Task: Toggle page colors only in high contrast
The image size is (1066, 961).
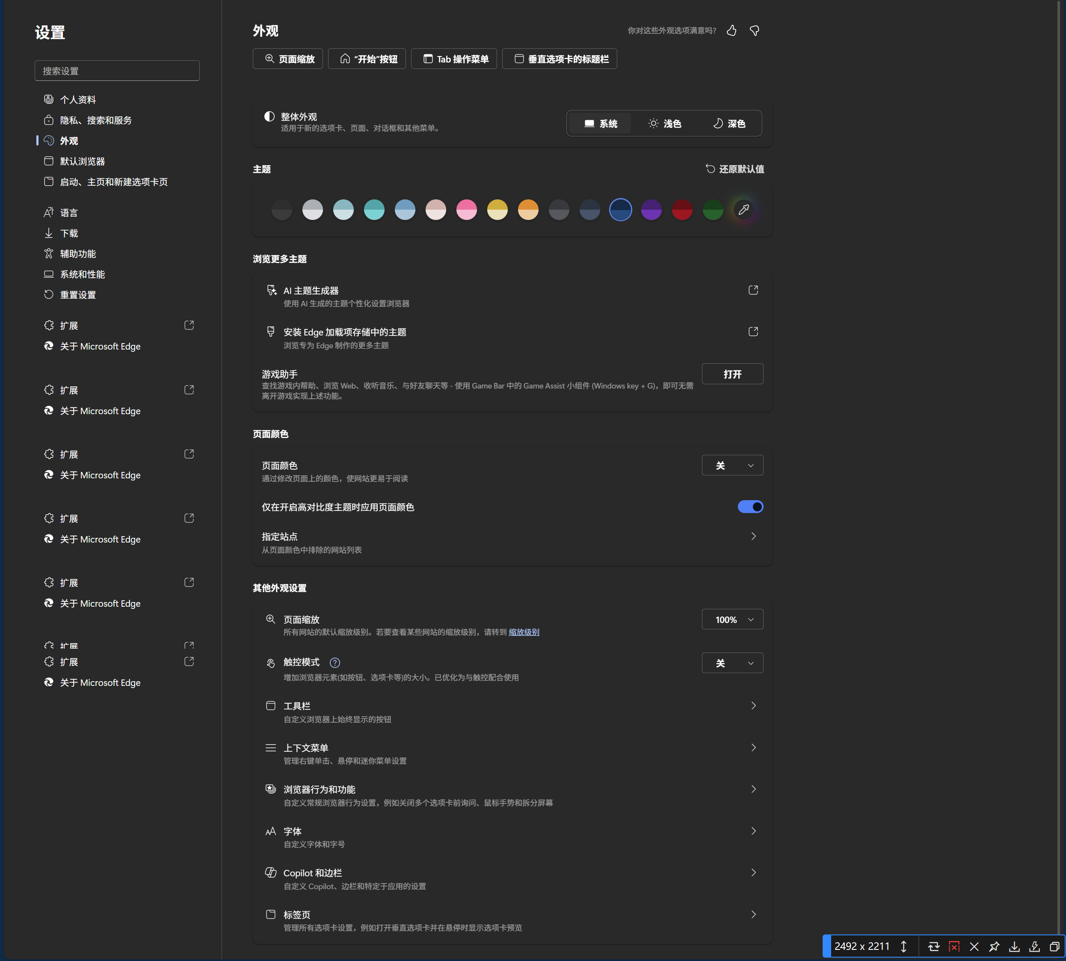Action: coord(750,507)
